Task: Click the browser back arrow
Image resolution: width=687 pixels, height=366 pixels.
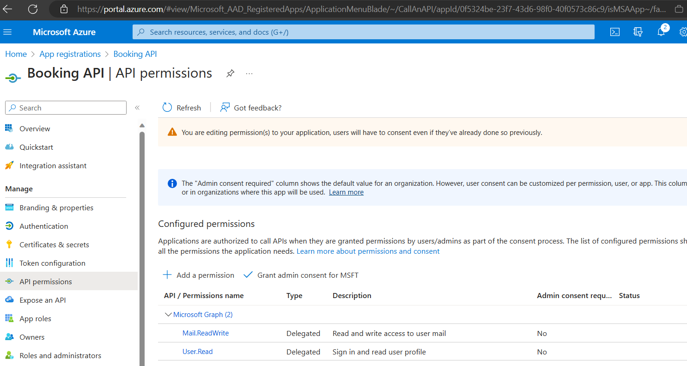Action: tap(7, 9)
